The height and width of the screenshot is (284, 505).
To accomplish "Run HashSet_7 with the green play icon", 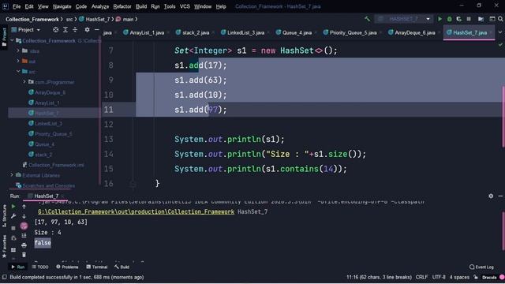I will [x=440, y=19].
